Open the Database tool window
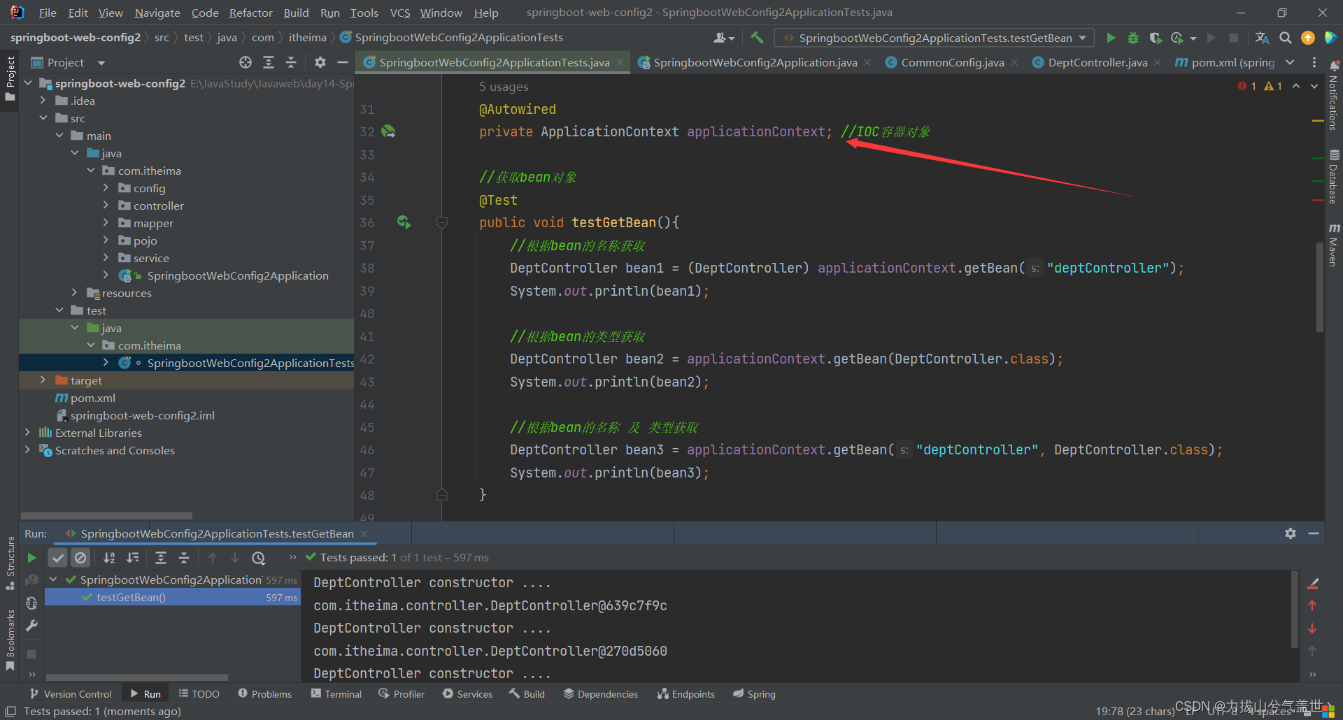The width and height of the screenshot is (1343, 720). click(1333, 173)
